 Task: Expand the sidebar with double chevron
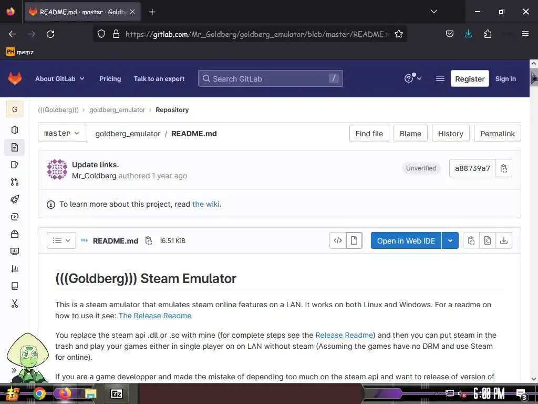pos(14,370)
